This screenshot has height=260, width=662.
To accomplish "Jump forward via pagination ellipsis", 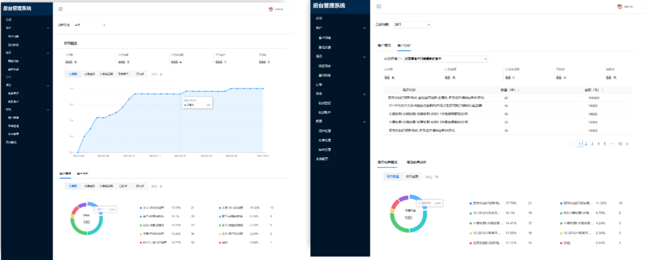I will pos(612,144).
